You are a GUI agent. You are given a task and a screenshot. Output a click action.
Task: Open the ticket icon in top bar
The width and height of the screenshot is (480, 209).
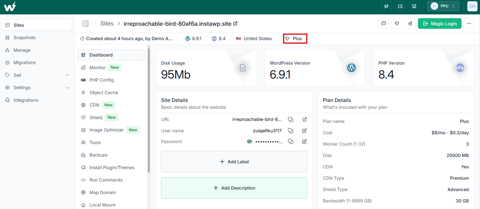(x=400, y=6)
